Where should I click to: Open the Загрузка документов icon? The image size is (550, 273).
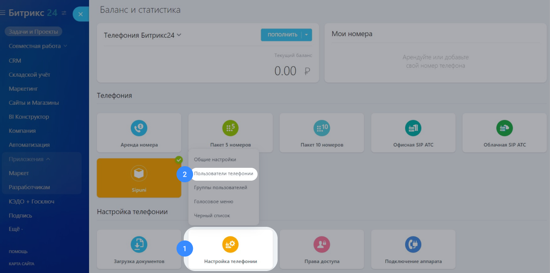click(139, 244)
